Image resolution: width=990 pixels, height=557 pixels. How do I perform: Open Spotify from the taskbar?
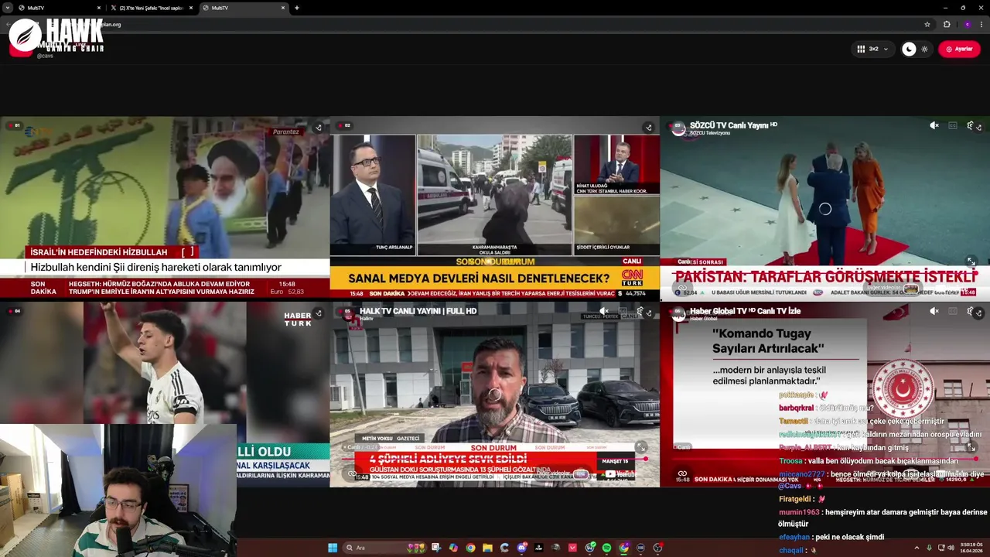point(606,548)
